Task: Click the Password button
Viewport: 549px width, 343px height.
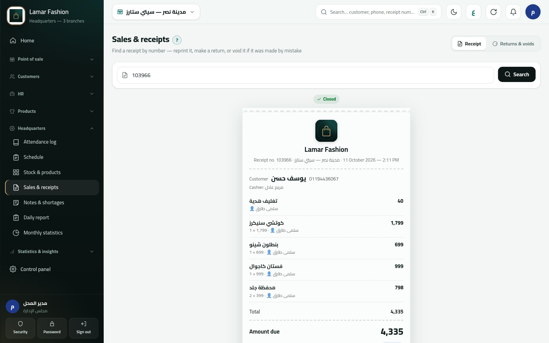Action: pyautogui.click(x=52, y=328)
